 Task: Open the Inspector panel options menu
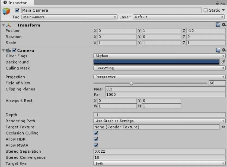tap(223, 3)
